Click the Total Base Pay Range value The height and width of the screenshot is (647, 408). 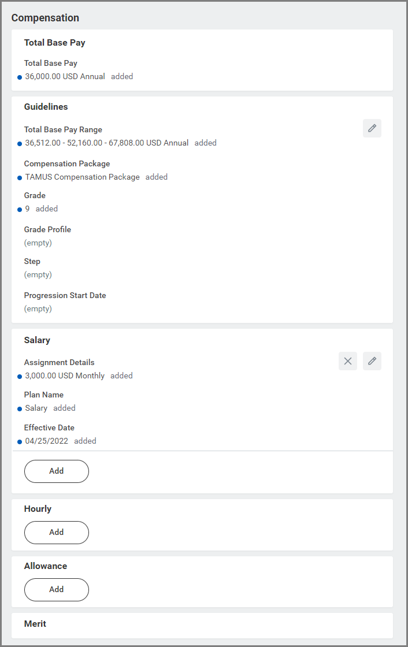click(x=106, y=143)
